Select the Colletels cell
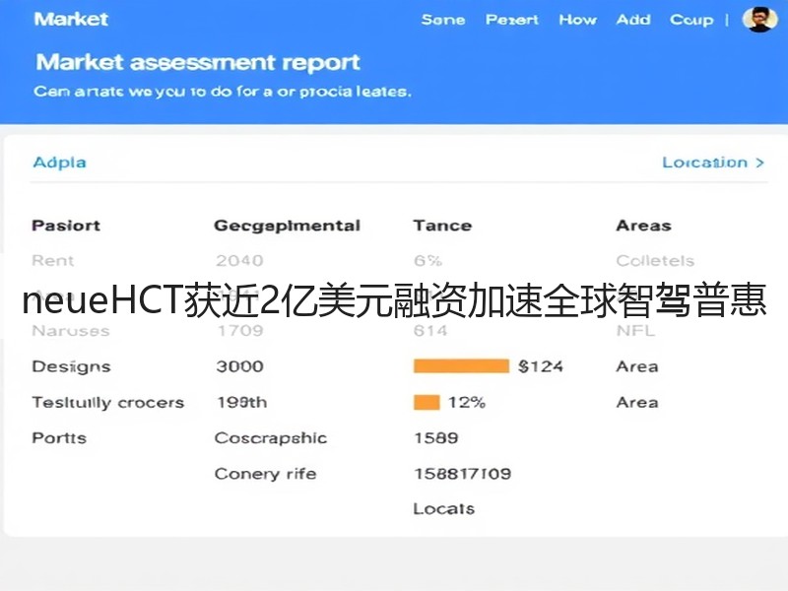 (655, 260)
